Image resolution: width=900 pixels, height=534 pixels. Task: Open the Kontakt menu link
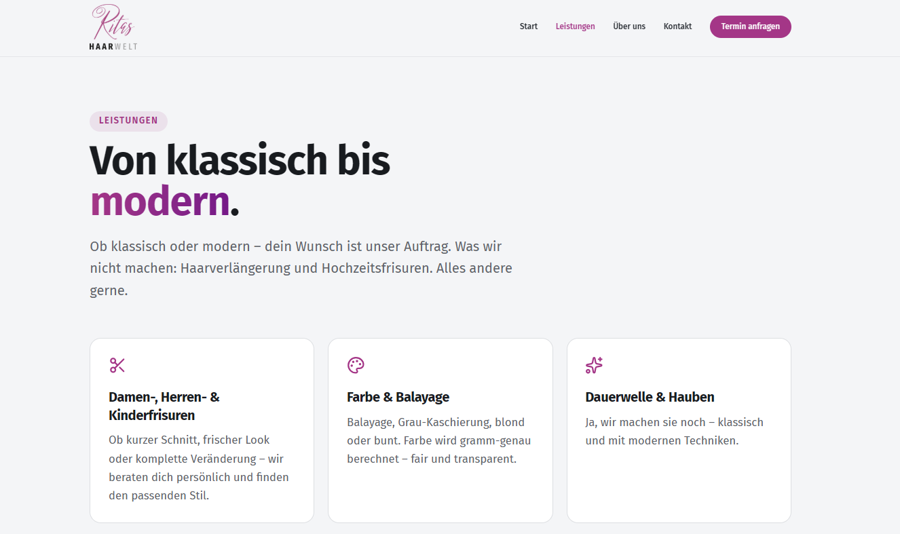[677, 26]
